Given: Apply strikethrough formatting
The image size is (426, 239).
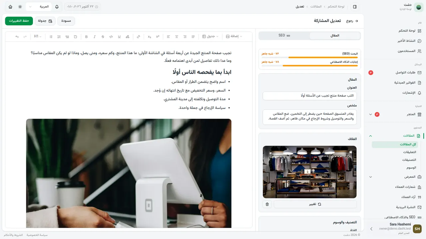Looking at the screenshot, I should tap(103, 37).
